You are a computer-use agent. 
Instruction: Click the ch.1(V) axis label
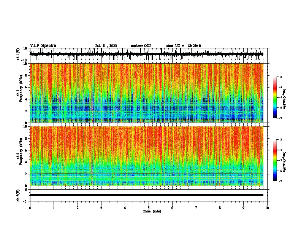(18, 54)
